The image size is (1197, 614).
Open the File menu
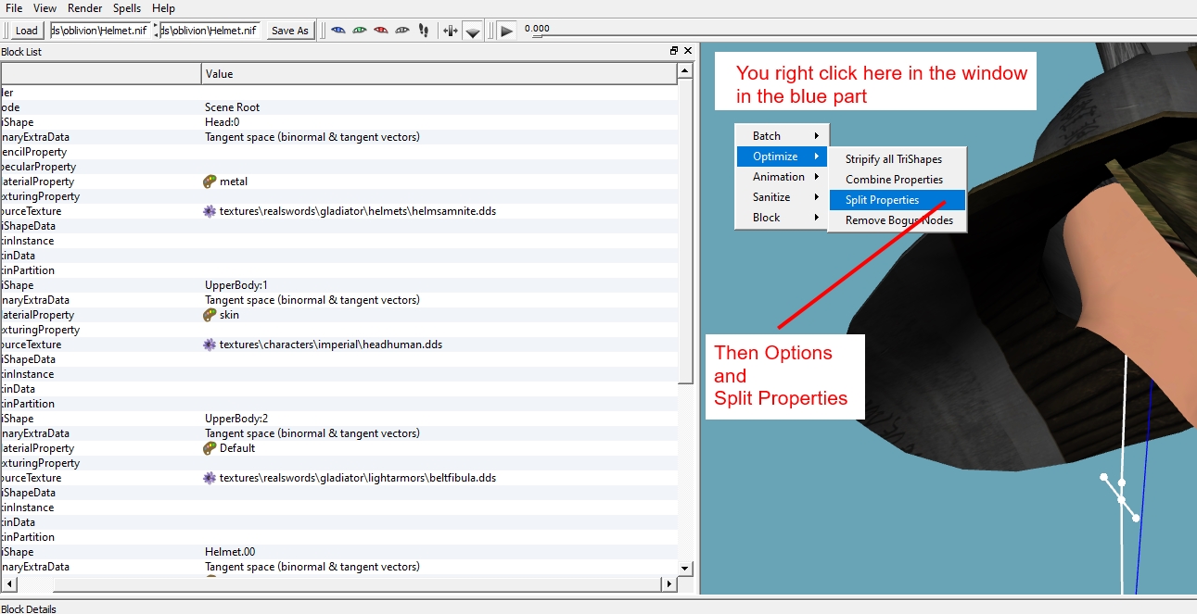[14, 8]
